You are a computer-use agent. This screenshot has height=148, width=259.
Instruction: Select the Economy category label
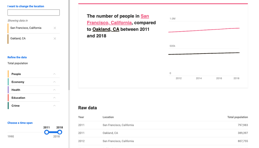tap(18, 82)
